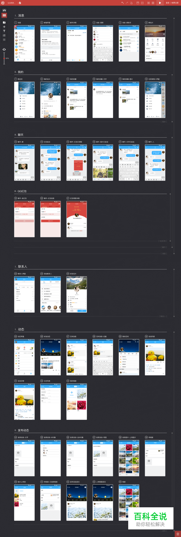Click the undo arrow in the top toolbar

tap(122, 3)
